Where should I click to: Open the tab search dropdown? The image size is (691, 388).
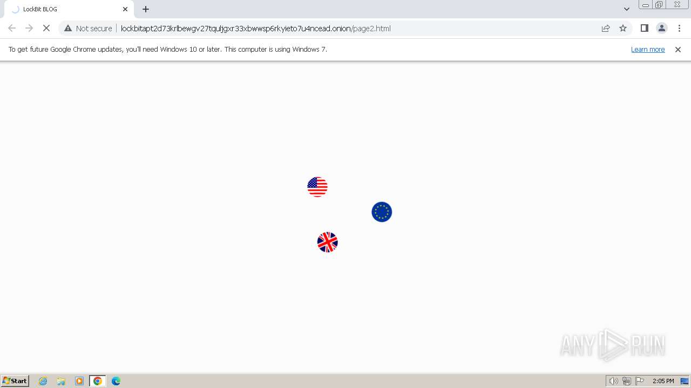click(627, 9)
